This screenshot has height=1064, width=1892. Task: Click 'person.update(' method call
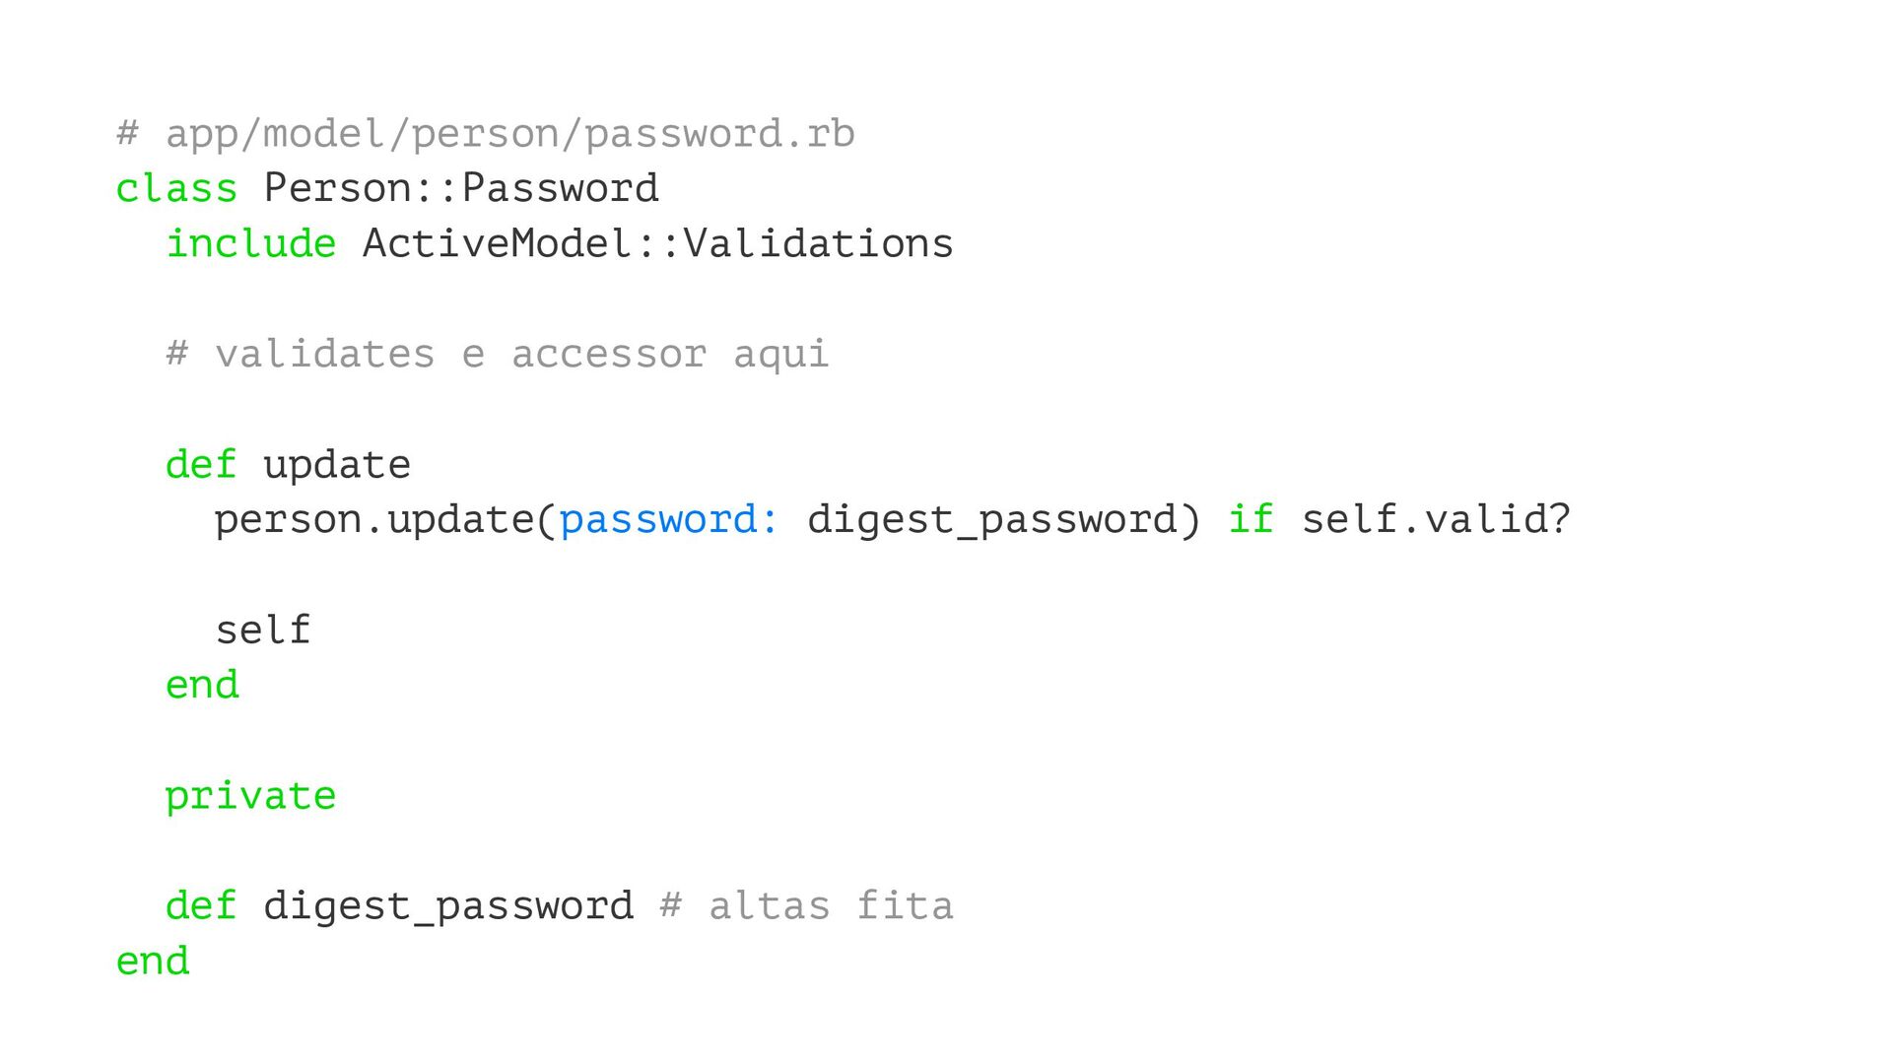(386, 520)
